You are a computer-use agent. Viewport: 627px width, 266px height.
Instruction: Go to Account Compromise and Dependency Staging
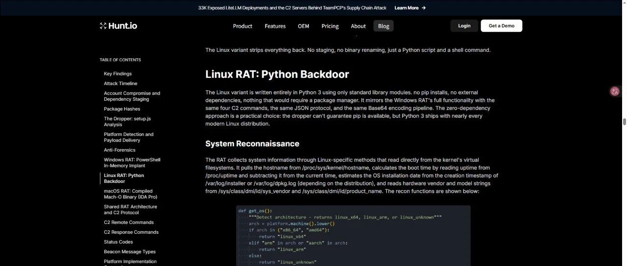pos(132,96)
